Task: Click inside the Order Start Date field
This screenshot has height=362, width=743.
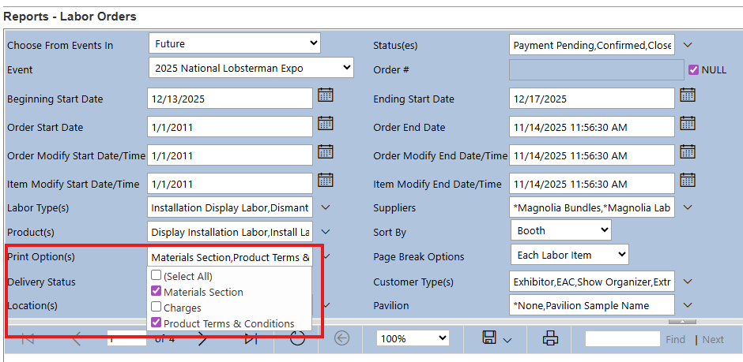Action: click(229, 127)
